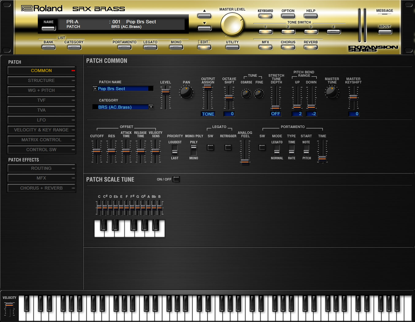Open the Output Assign TONE value box

click(x=208, y=114)
